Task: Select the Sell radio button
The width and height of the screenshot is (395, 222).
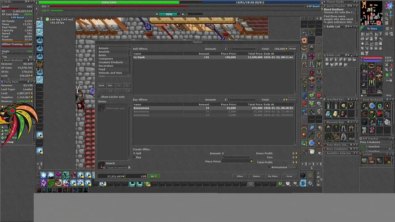Action: coord(134,153)
